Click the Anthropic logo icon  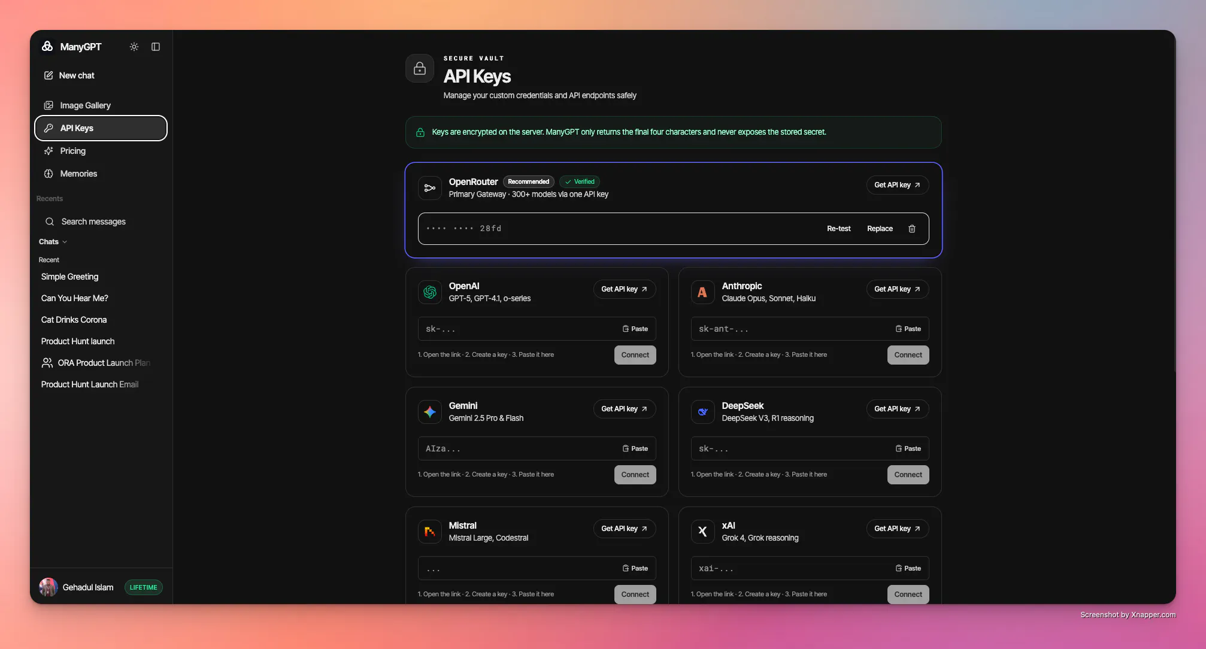coord(703,292)
